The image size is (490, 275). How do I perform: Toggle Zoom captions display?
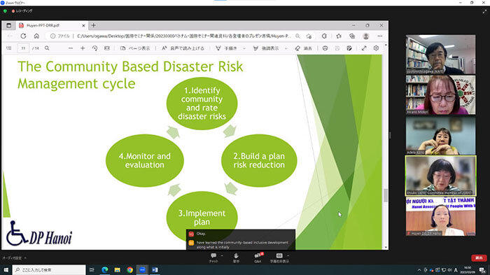(279, 258)
